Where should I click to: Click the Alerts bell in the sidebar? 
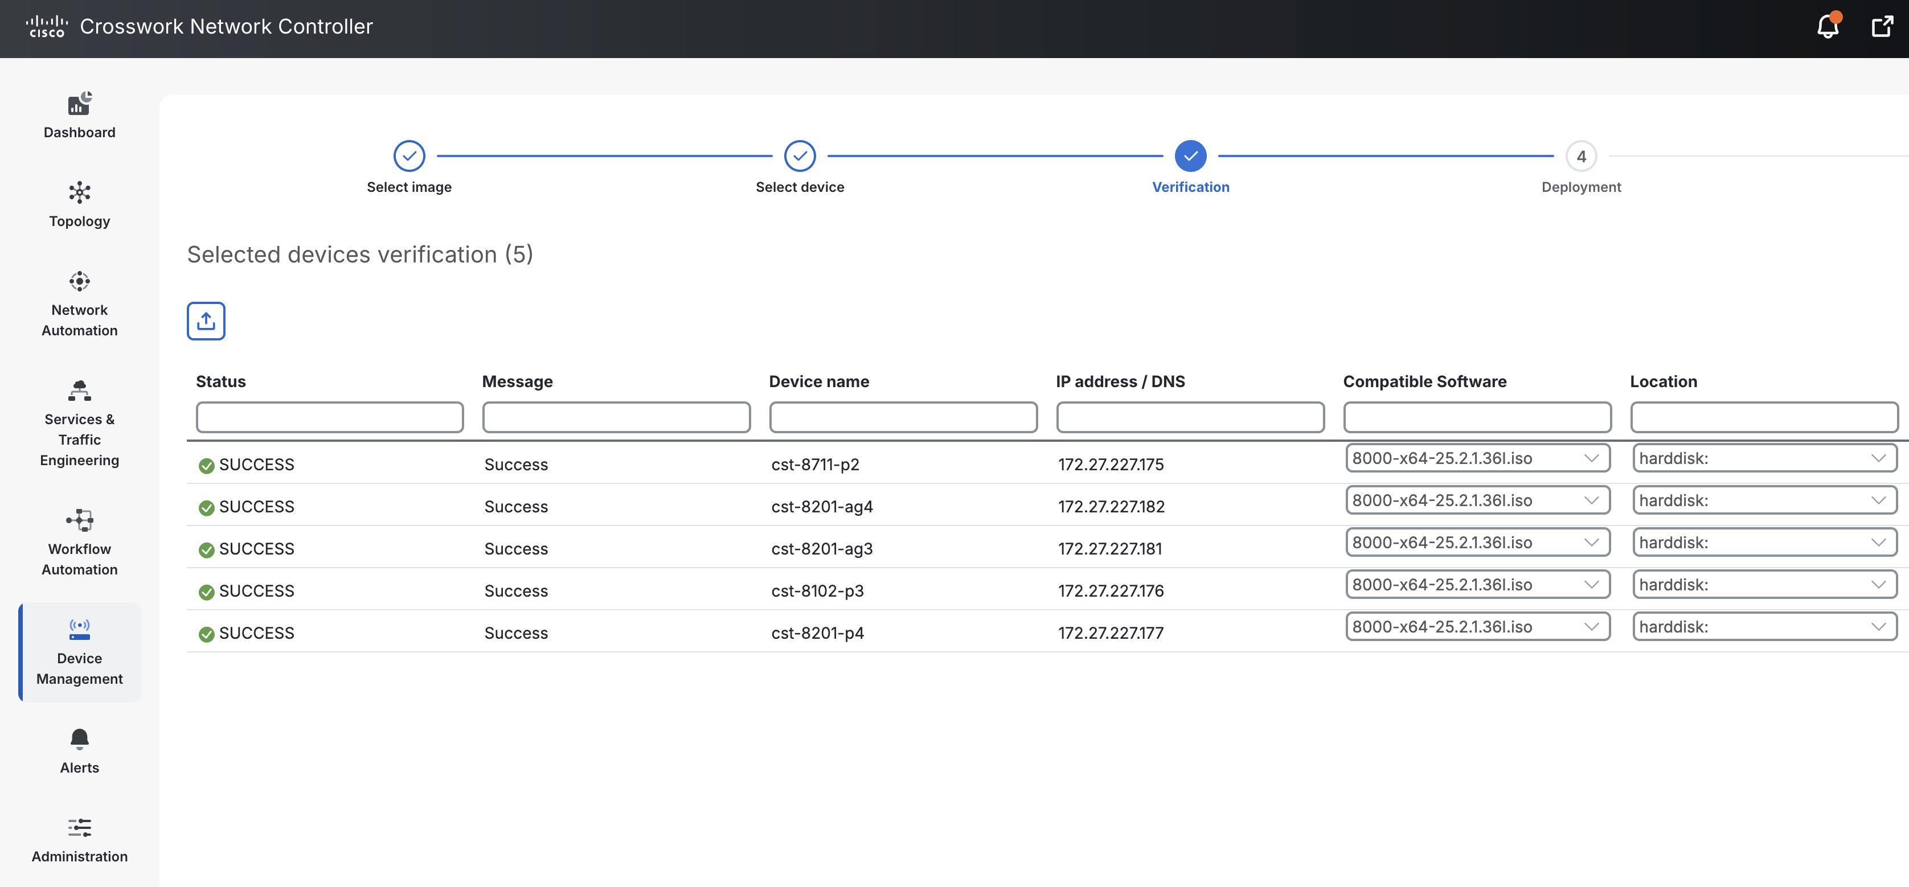pyautogui.click(x=79, y=739)
